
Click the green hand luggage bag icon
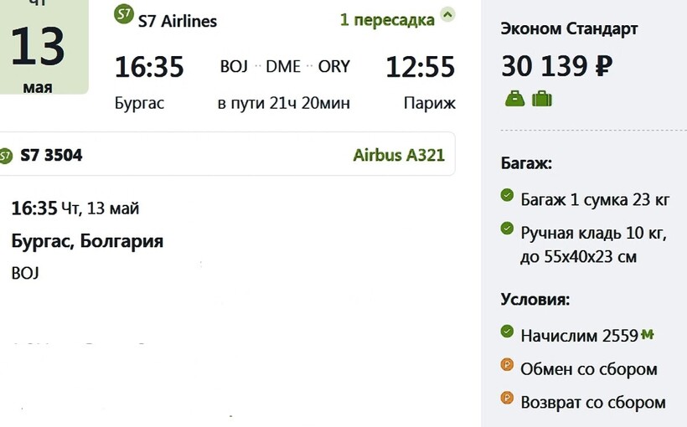click(514, 99)
